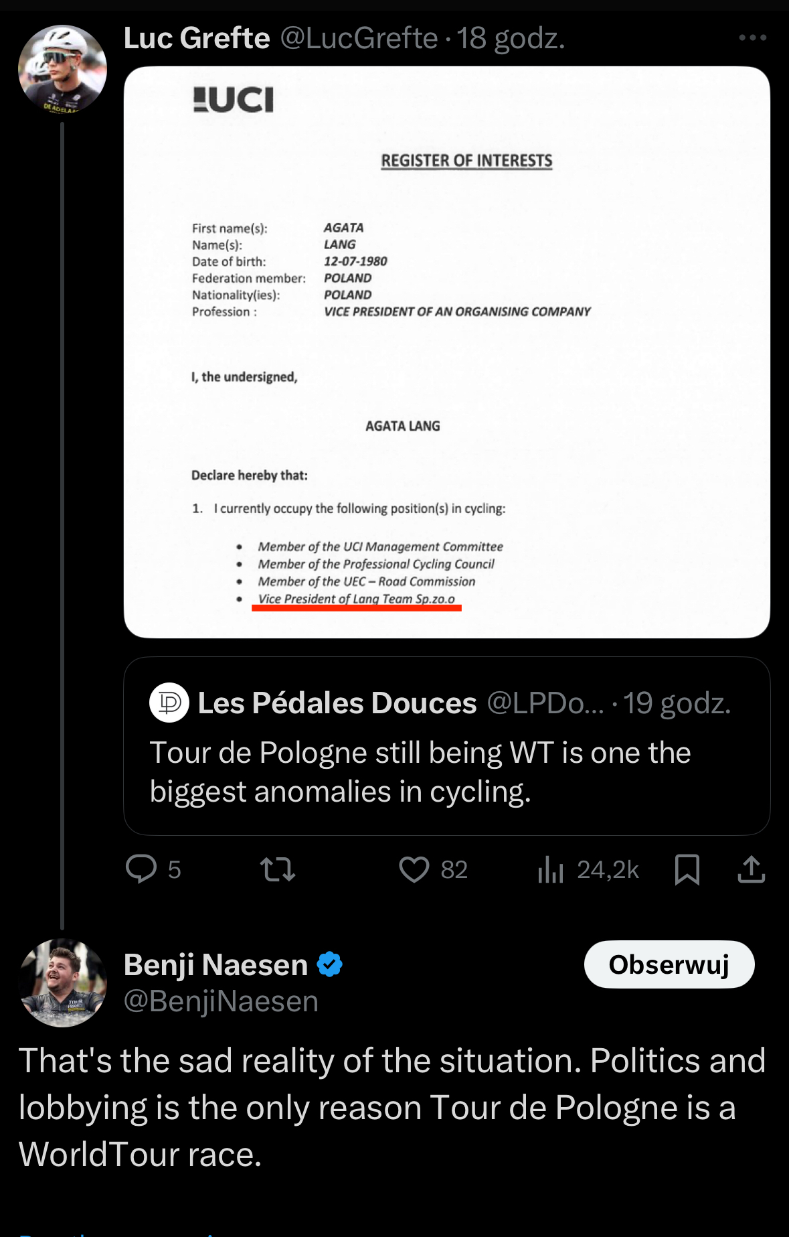Open the UCI Register of Interests image
The height and width of the screenshot is (1237, 789).
pos(446,352)
